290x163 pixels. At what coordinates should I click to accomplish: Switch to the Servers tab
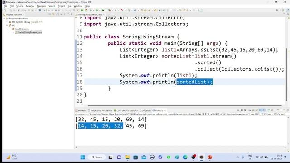(107, 110)
